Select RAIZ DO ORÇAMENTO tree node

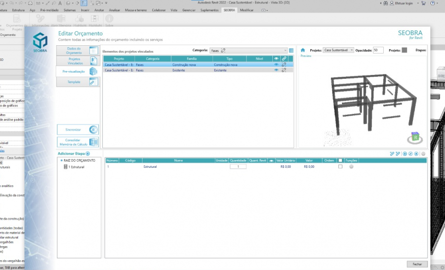[x=79, y=161]
